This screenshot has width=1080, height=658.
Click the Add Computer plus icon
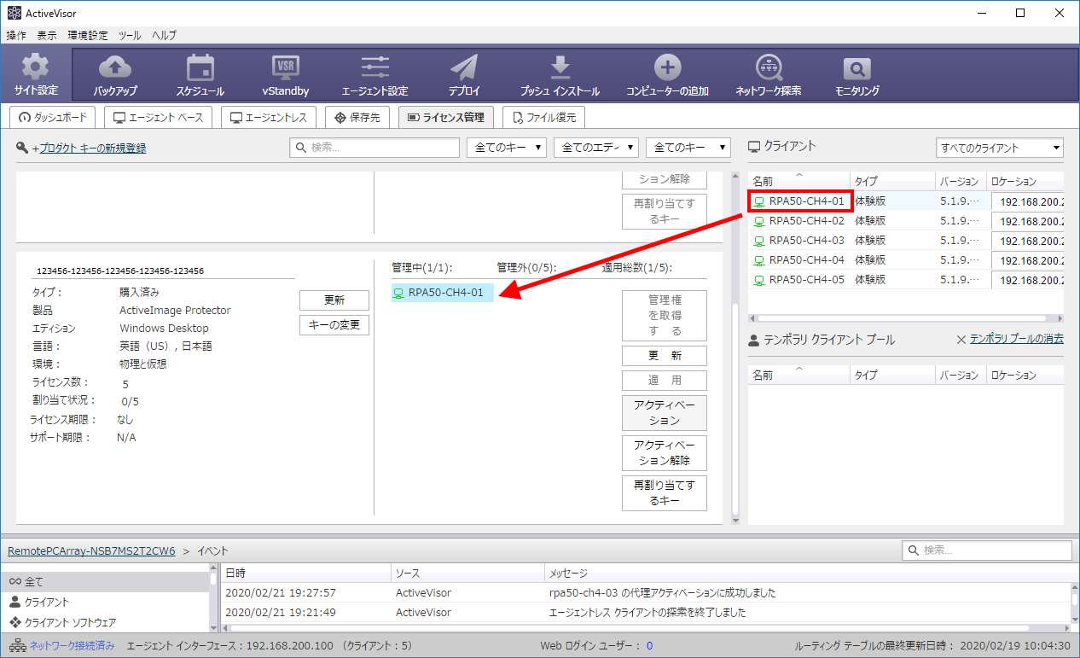tap(667, 68)
